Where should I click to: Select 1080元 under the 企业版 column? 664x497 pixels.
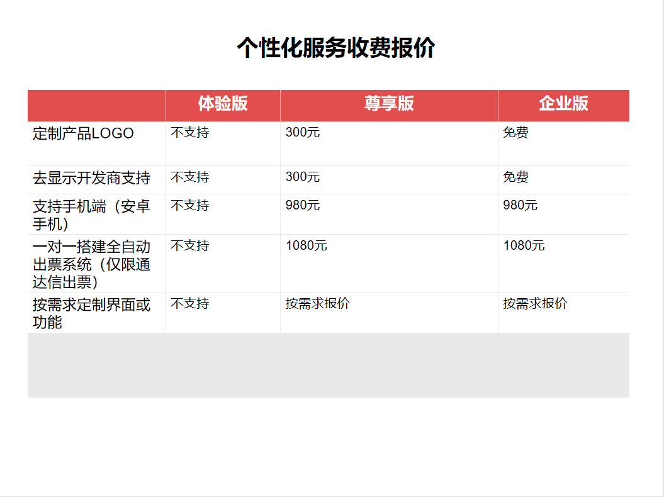[524, 246]
